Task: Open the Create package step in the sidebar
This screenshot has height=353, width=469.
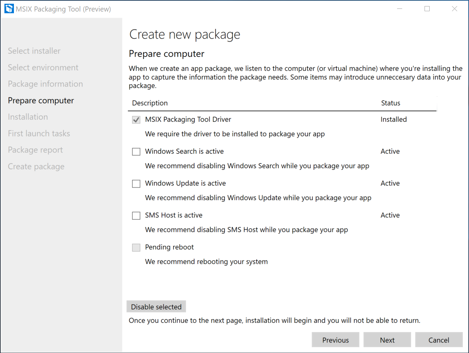Action: point(36,166)
